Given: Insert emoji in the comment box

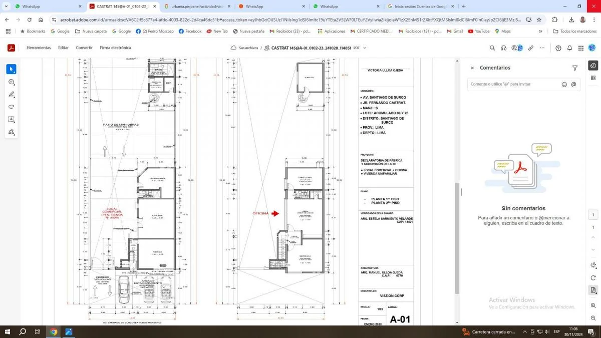Looking at the screenshot, I should point(564,85).
